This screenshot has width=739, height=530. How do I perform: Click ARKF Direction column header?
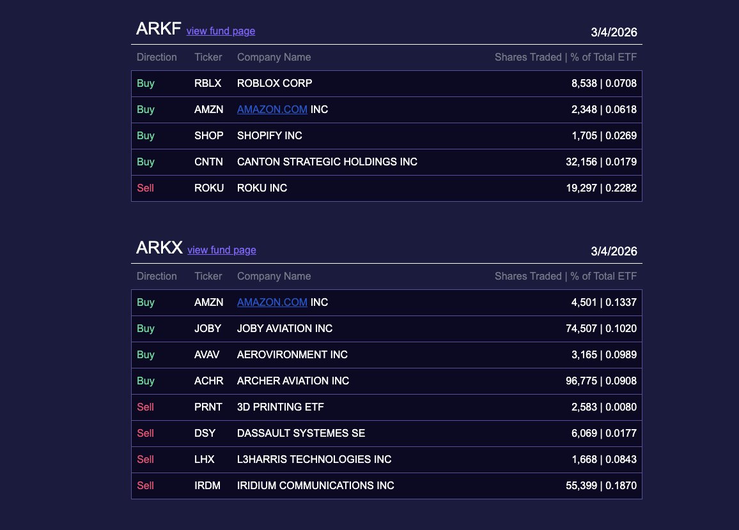[x=157, y=57]
